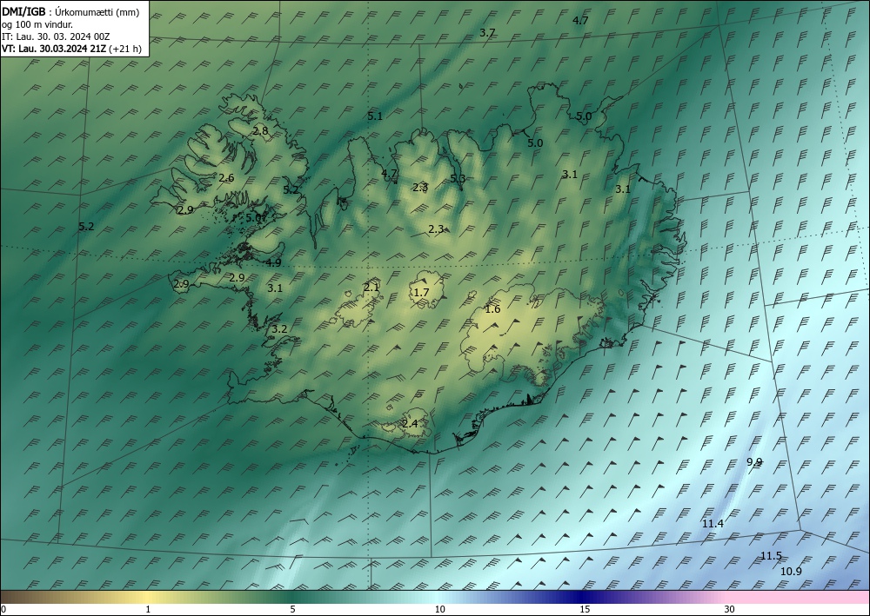This screenshot has height=616, width=870.
Task: Select the 3.2 value near the southwest coast
Action: pyautogui.click(x=279, y=329)
